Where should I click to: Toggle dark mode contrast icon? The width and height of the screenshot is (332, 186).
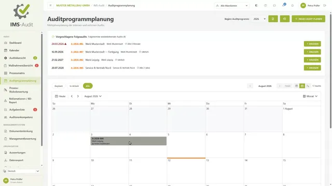(x=256, y=6)
